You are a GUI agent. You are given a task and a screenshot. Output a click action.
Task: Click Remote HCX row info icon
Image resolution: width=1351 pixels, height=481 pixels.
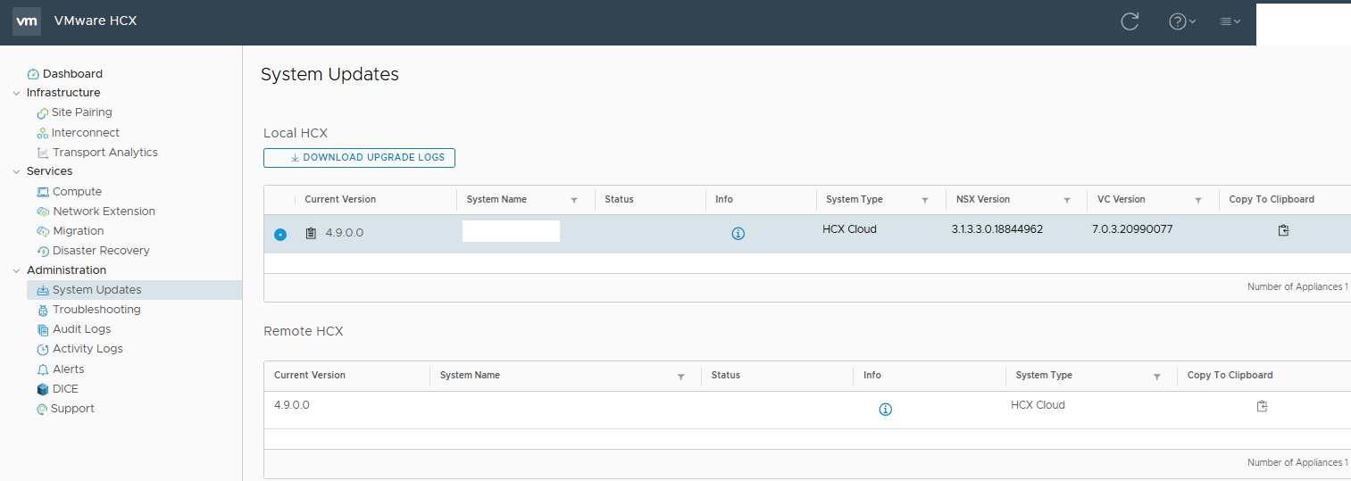click(x=885, y=410)
